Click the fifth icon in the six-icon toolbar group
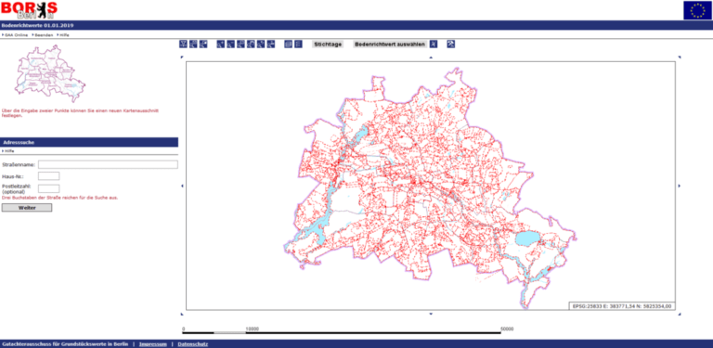This screenshot has height=348, width=713. [x=261, y=44]
